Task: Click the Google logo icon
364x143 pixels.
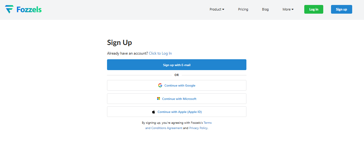Action: 160,85
